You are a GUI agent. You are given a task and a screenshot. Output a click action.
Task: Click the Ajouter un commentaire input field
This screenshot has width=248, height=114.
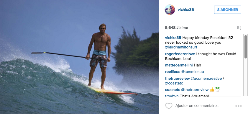(x=197, y=106)
